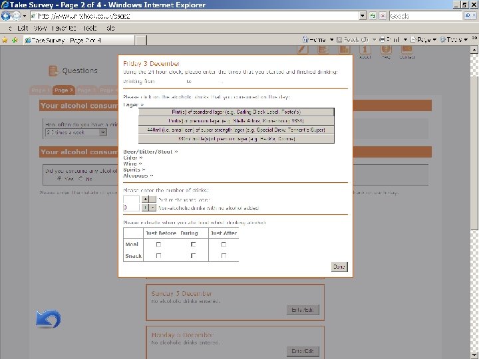Click scrollbar up arrow

pyautogui.click(x=474, y=49)
